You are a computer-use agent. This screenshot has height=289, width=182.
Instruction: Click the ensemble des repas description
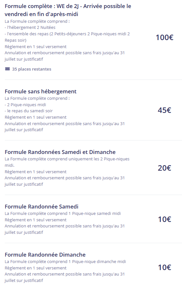[x=67, y=37]
